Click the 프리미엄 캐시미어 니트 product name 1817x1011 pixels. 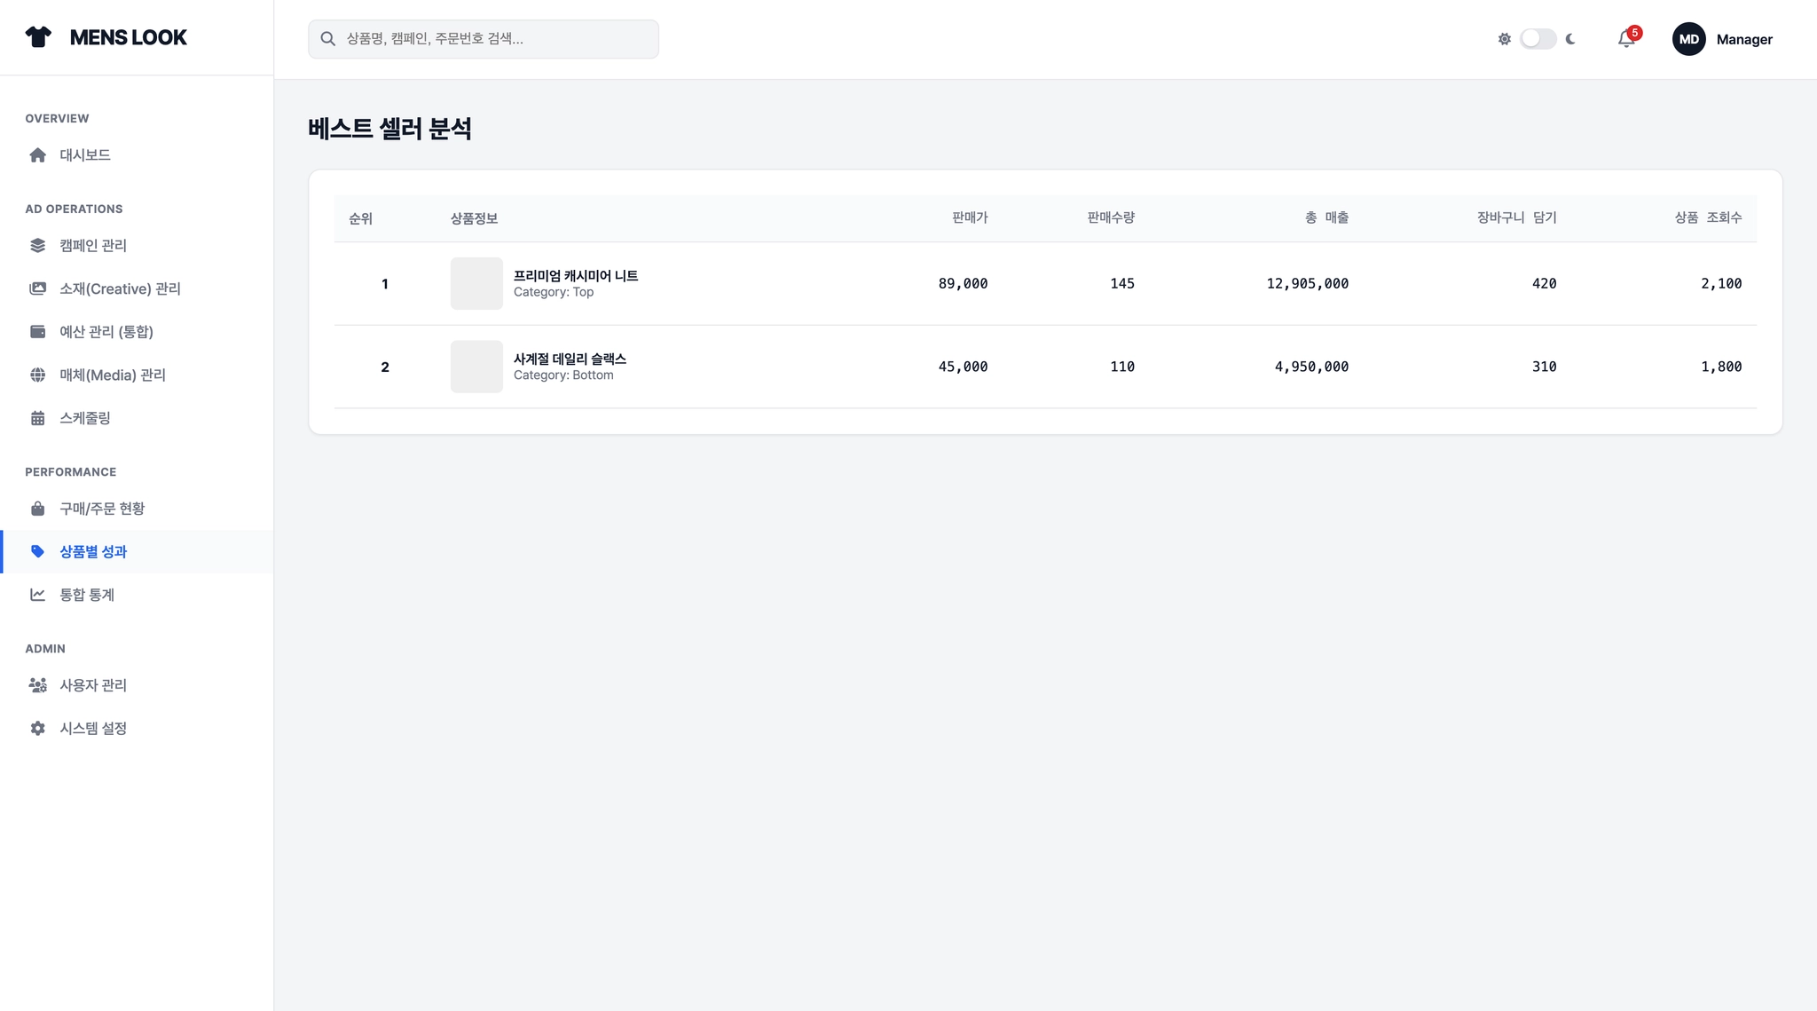pos(576,276)
